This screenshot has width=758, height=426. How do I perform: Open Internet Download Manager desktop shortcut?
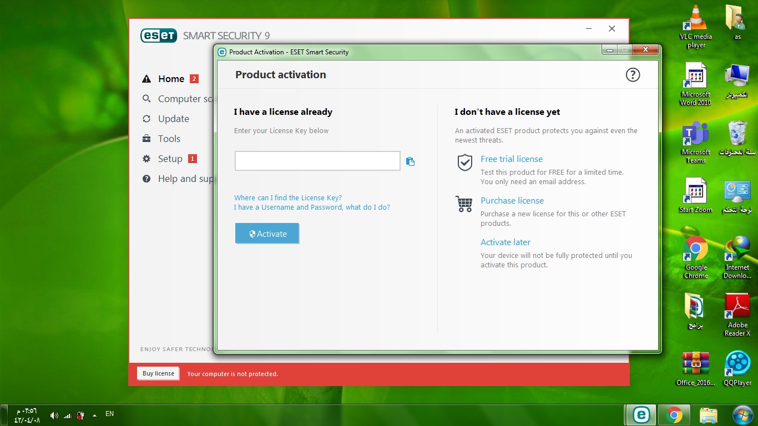pyautogui.click(x=737, y=257)
